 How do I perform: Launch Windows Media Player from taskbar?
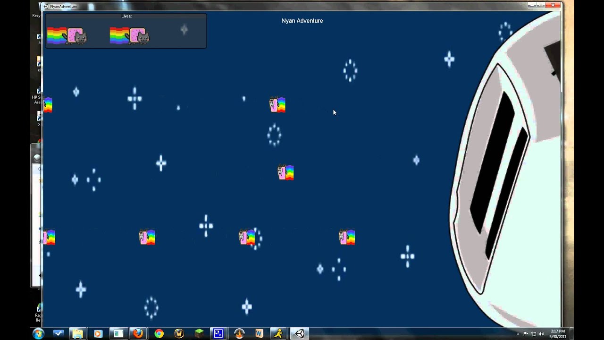click(x=98, y=333)
